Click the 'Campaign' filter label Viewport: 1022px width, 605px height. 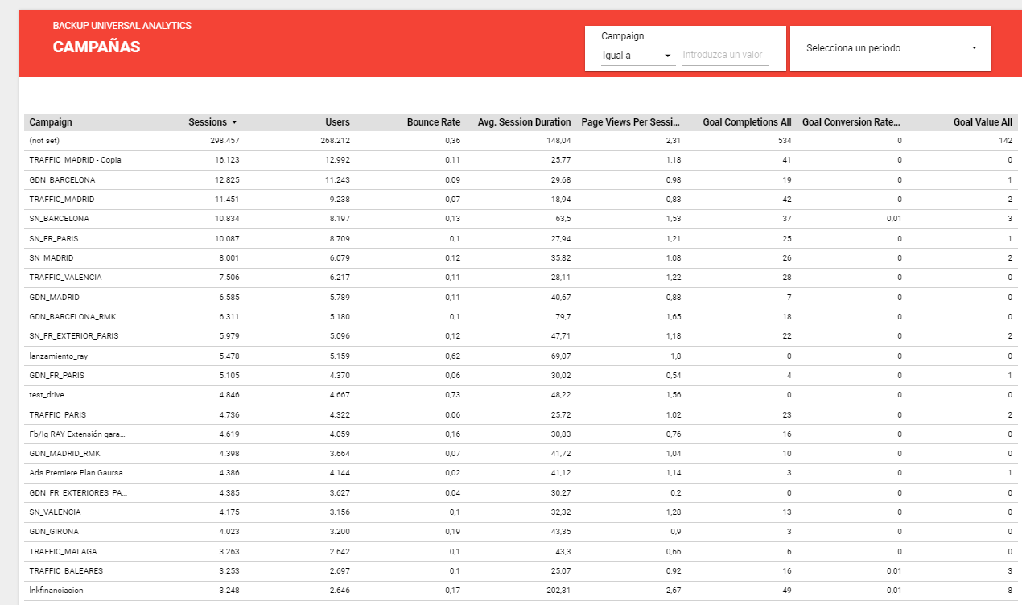[623, 36]
